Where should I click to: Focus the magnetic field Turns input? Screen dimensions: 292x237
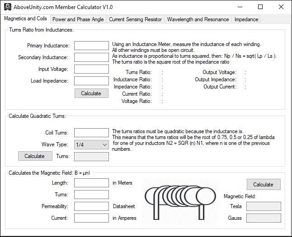(x=91, y=195)
